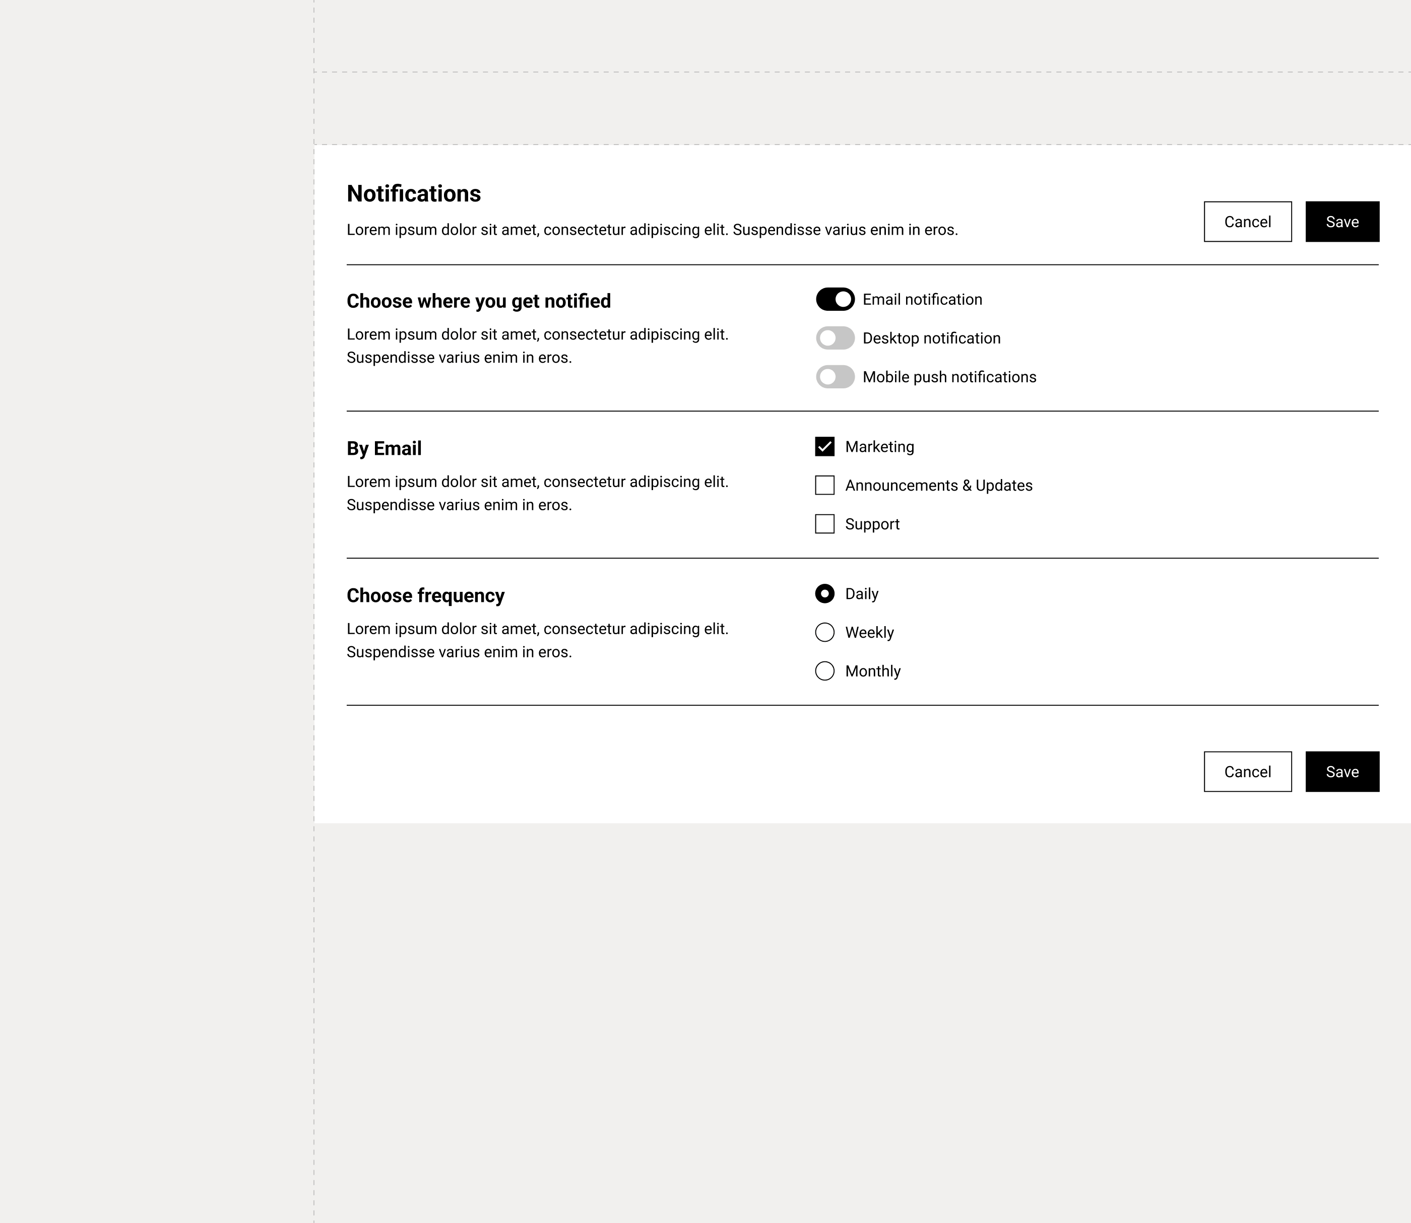This screenshot has height=1223, width=1411.
Task: Select the Weekly frequency option
Action: click(824, 633)
